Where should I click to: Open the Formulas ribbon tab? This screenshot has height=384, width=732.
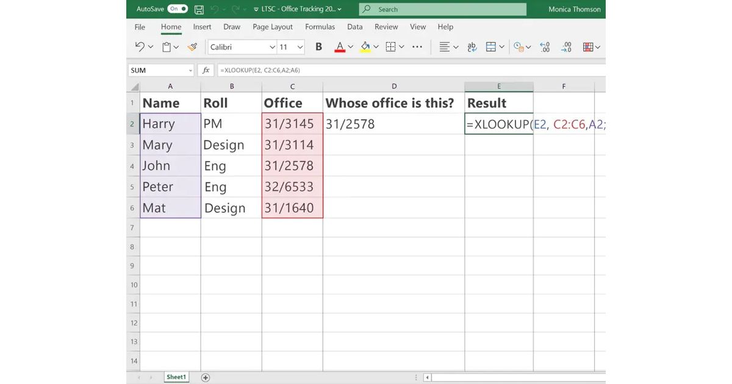pyautogui.click(x=320, y=27)
